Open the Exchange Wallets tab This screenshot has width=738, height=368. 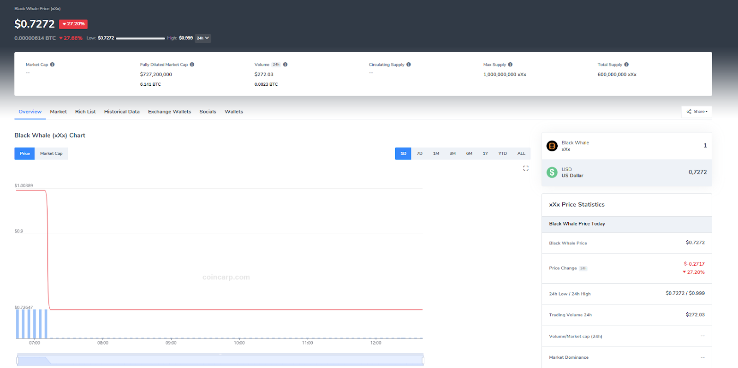169,112
